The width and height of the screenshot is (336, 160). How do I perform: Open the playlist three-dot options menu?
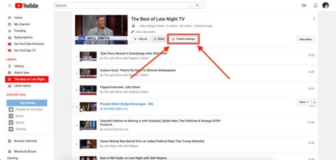(x=314, y=19)
